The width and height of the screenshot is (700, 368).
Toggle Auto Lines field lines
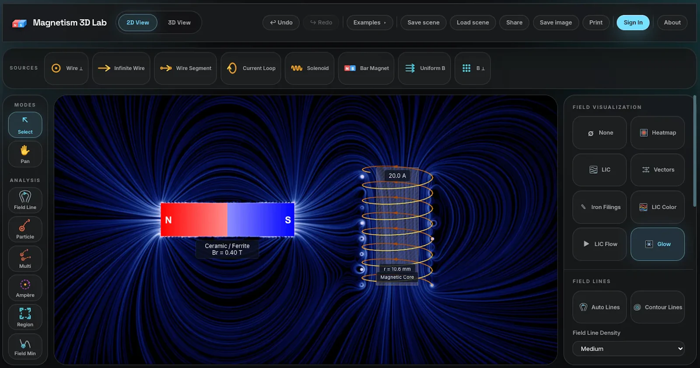click(x=599, y=307)
